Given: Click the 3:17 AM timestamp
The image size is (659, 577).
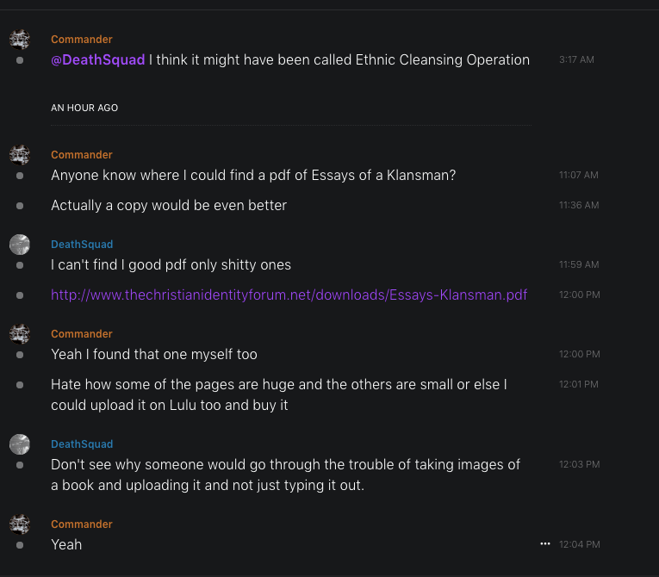Looking at the screenshot, I should pos(576,60).
